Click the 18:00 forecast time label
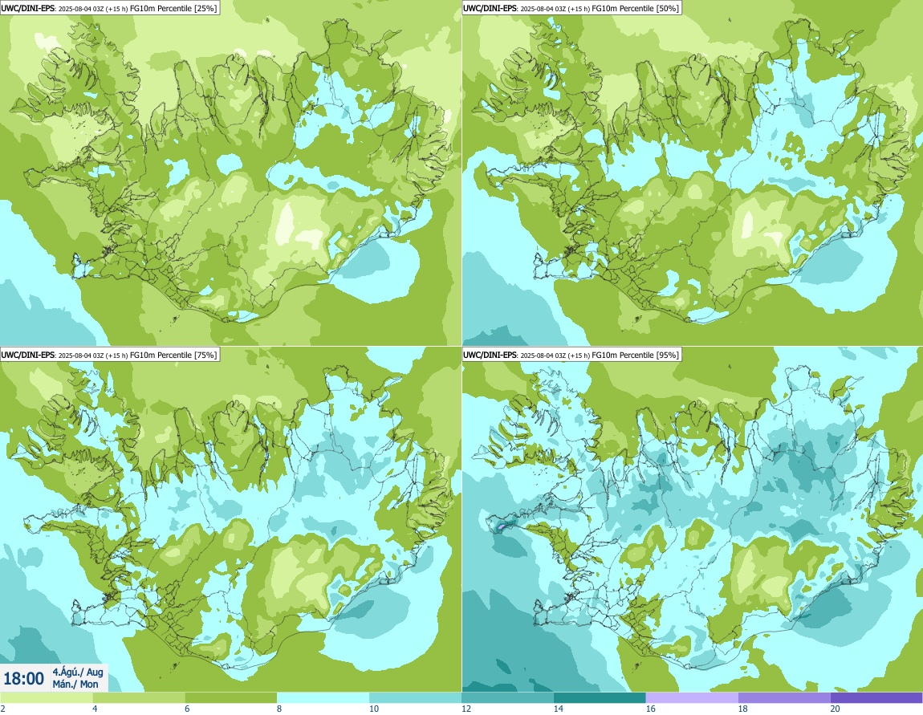This screenshot has width=923, height=715. [23, 679]
